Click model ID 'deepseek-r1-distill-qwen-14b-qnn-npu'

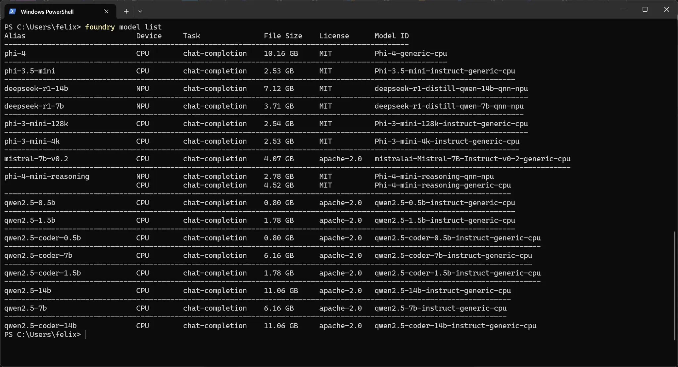click(451, 88)
